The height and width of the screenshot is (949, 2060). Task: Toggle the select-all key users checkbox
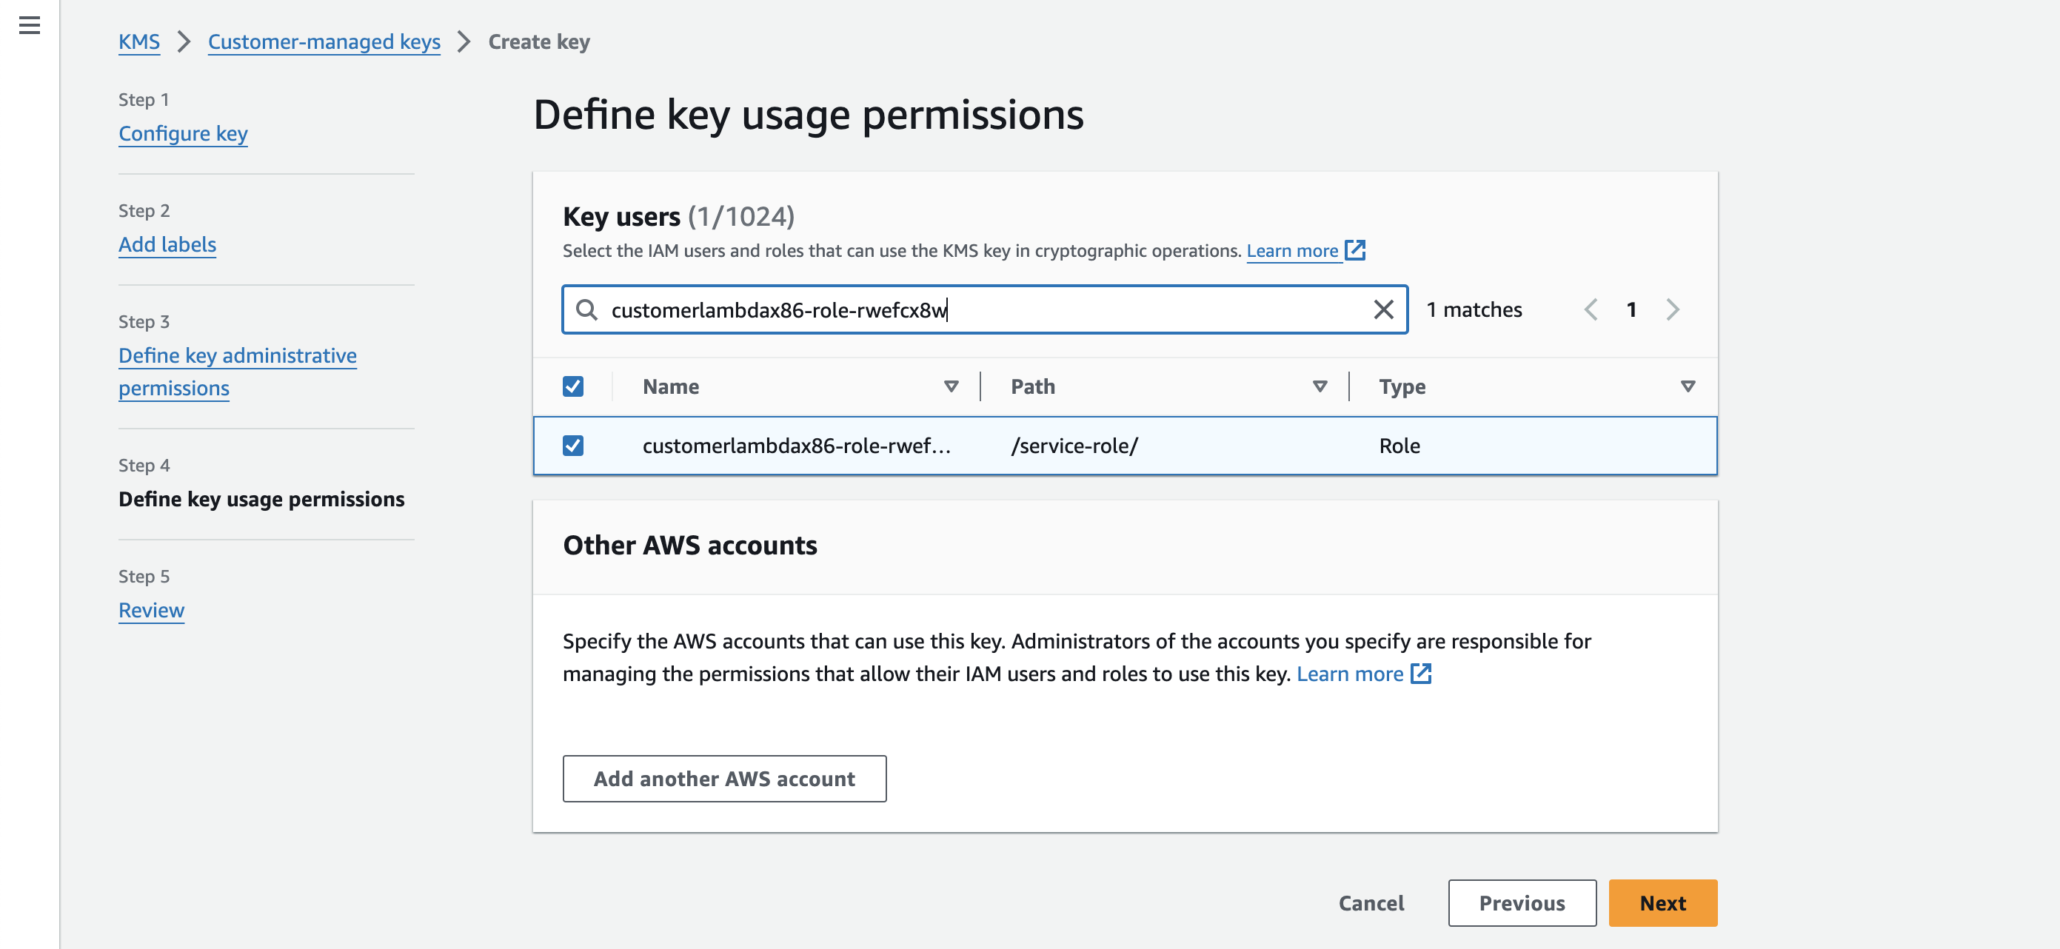click(572, 386)
